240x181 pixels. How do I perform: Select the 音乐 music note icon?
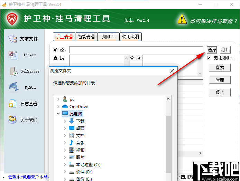pos(72,143)
